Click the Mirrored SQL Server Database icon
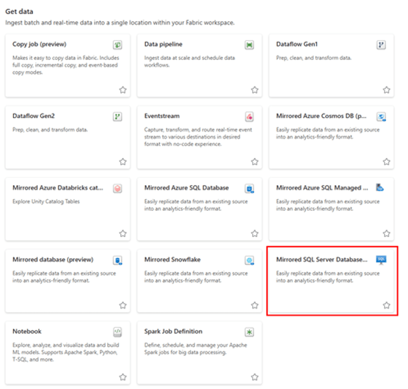This screenshot has height=389, width=408. [x=381, y=260]
